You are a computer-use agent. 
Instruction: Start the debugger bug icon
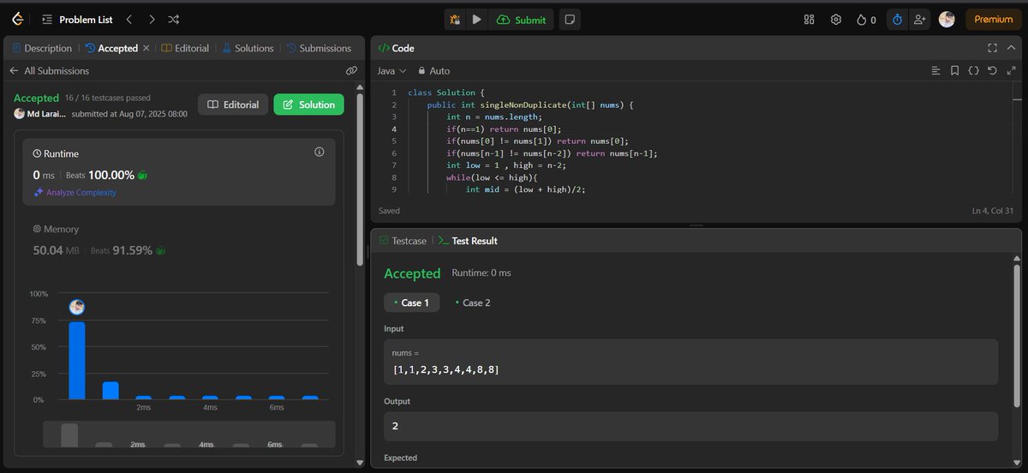456,19
